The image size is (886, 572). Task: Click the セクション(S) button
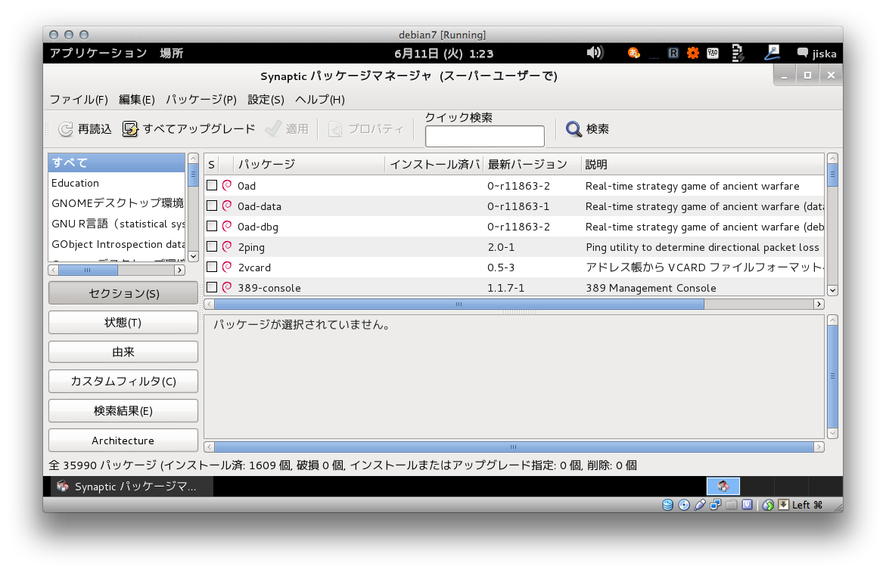point(123,293)
